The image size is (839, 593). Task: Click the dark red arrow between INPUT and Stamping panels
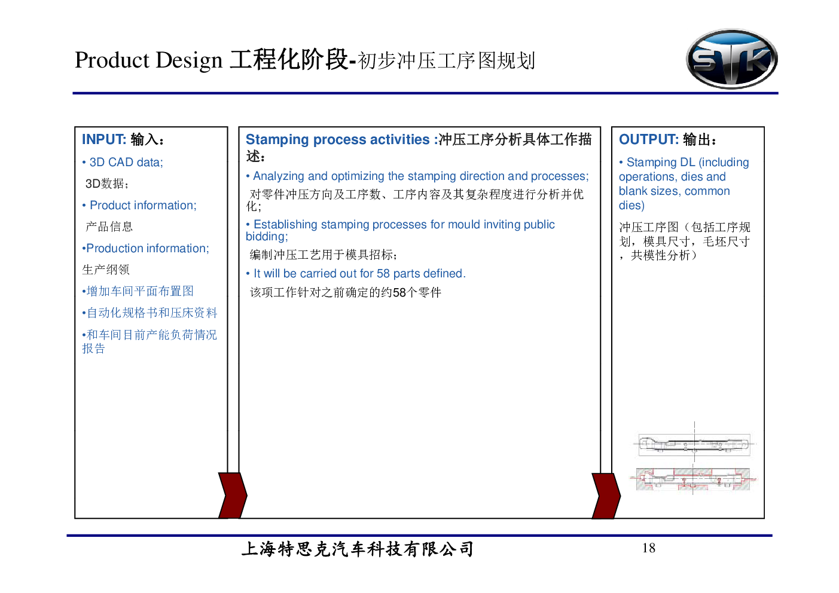coord(233,495)
